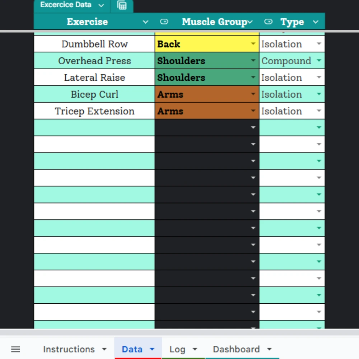Open the Isolation dropdown for Lateral Raise
The image size is (359, 359).
(319, 78)
